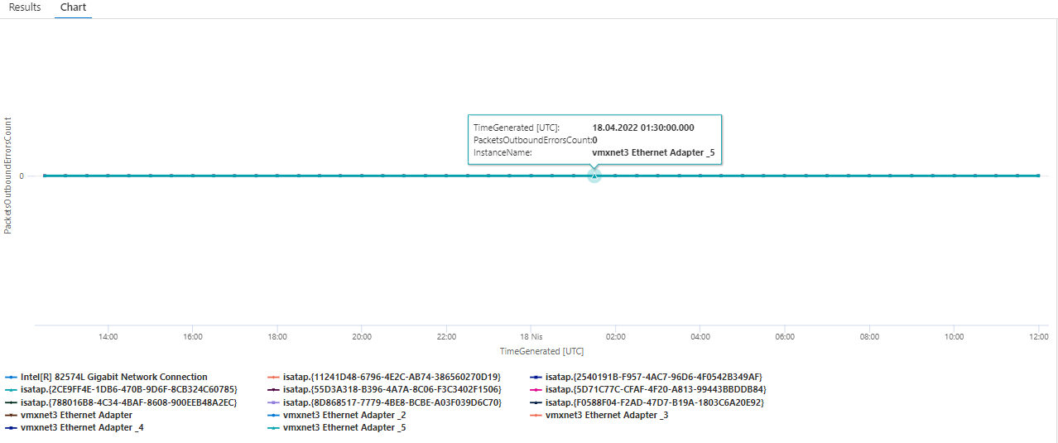Viewport: 1058px width, 443px height.
Task: Toggle isatap.{F0588F04-F2AD-47D7-B19A-1803C6A20E92} legend entry
Action: point(647,402)
